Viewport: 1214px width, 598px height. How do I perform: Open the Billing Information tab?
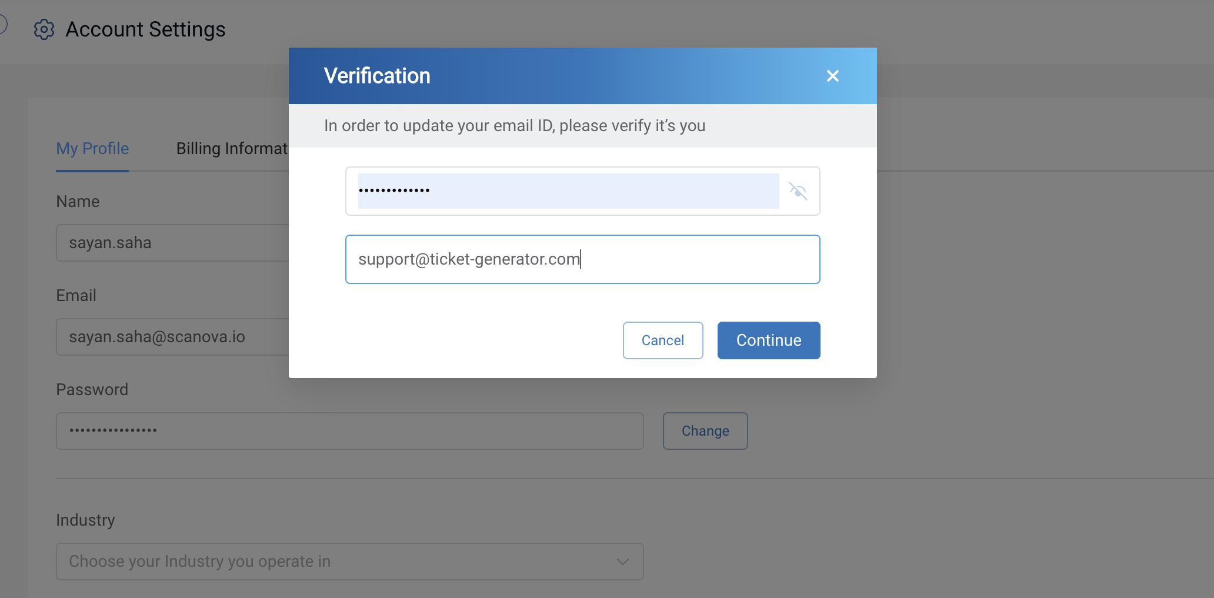(x=232, y=149)
